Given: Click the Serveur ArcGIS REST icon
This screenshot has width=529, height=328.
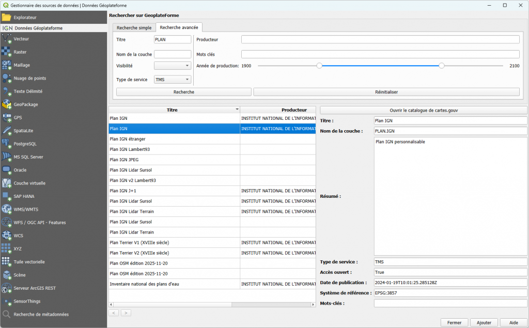Looking at the screenshot, I should [7, 288].
